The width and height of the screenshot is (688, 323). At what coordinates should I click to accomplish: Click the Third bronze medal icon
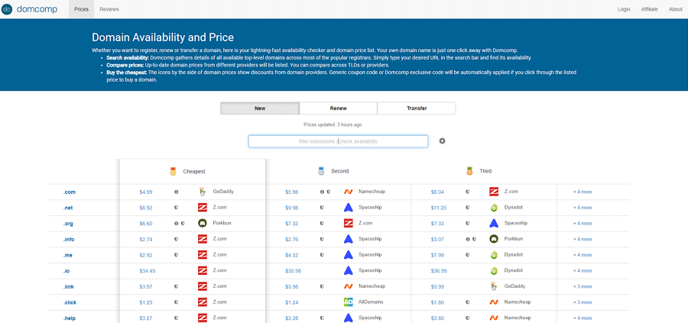click(470, 171)
